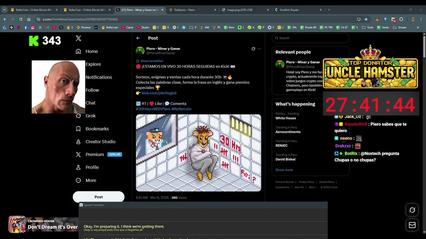Open the Binance bookmark
Screen dimensions: 426x239
(x=84, y=28)
